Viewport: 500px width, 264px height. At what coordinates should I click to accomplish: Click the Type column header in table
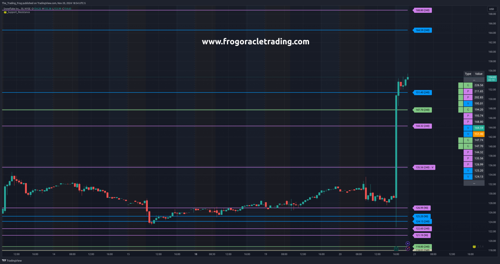click(468, 74)
